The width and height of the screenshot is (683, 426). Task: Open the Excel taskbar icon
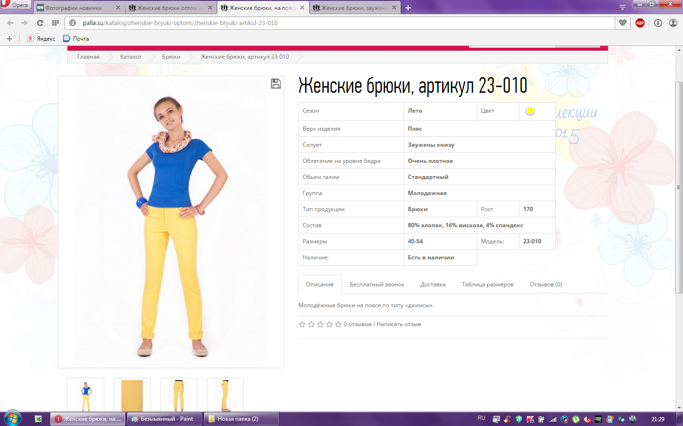pyautogui.click(x=38, y=419)
